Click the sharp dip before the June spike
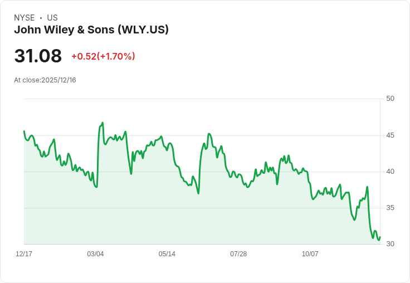 (x=198, y=193)
